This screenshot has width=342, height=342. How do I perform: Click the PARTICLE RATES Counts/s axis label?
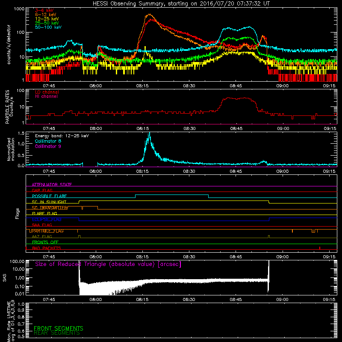pyautogui.click(x=9, y=107)
